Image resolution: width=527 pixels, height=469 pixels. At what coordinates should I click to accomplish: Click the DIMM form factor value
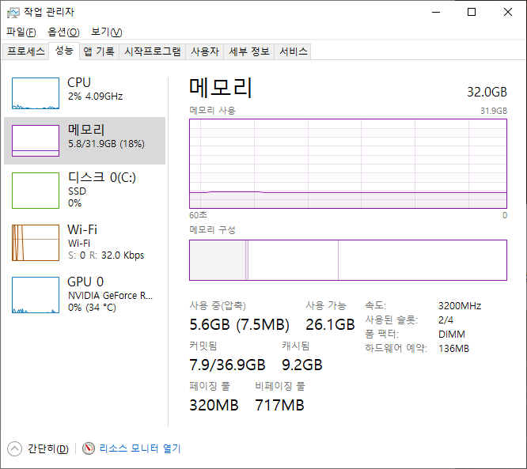click(x=452, y=335)
